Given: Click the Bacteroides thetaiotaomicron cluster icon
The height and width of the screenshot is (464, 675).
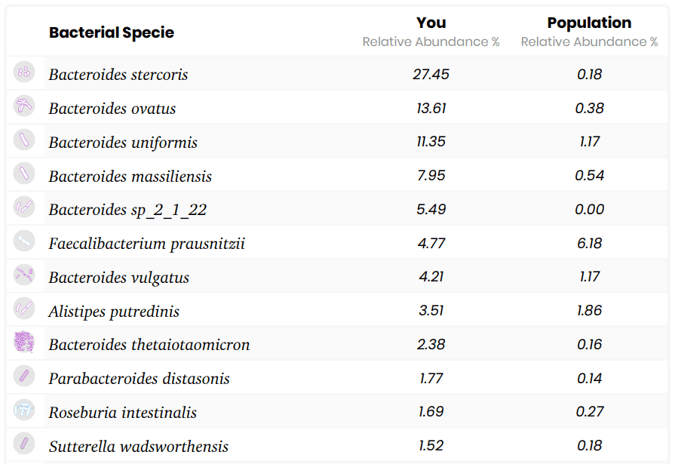Looking at the screenshot, I should click(24, 342).
